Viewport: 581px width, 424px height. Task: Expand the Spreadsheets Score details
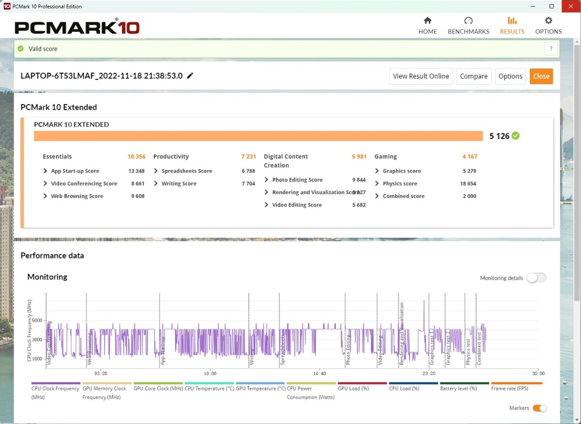coord(156,171)
